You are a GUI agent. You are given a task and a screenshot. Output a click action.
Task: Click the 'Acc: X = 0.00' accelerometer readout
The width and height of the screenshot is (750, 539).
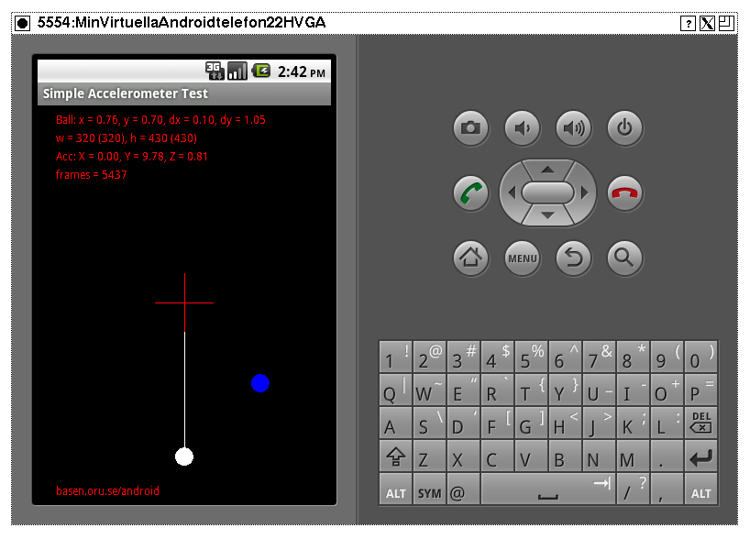click(x=131, y=157)
